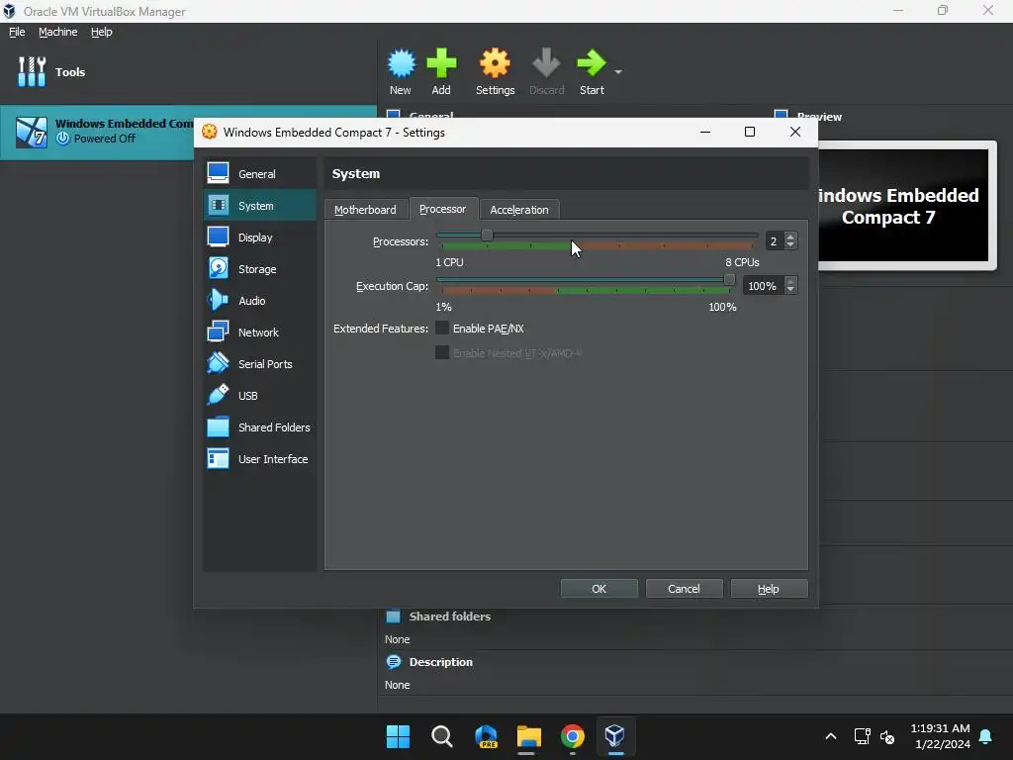This screenshot has width=1013, height=760.
Task: Open the Storage settings category
Action: click(x=260, y=269)
